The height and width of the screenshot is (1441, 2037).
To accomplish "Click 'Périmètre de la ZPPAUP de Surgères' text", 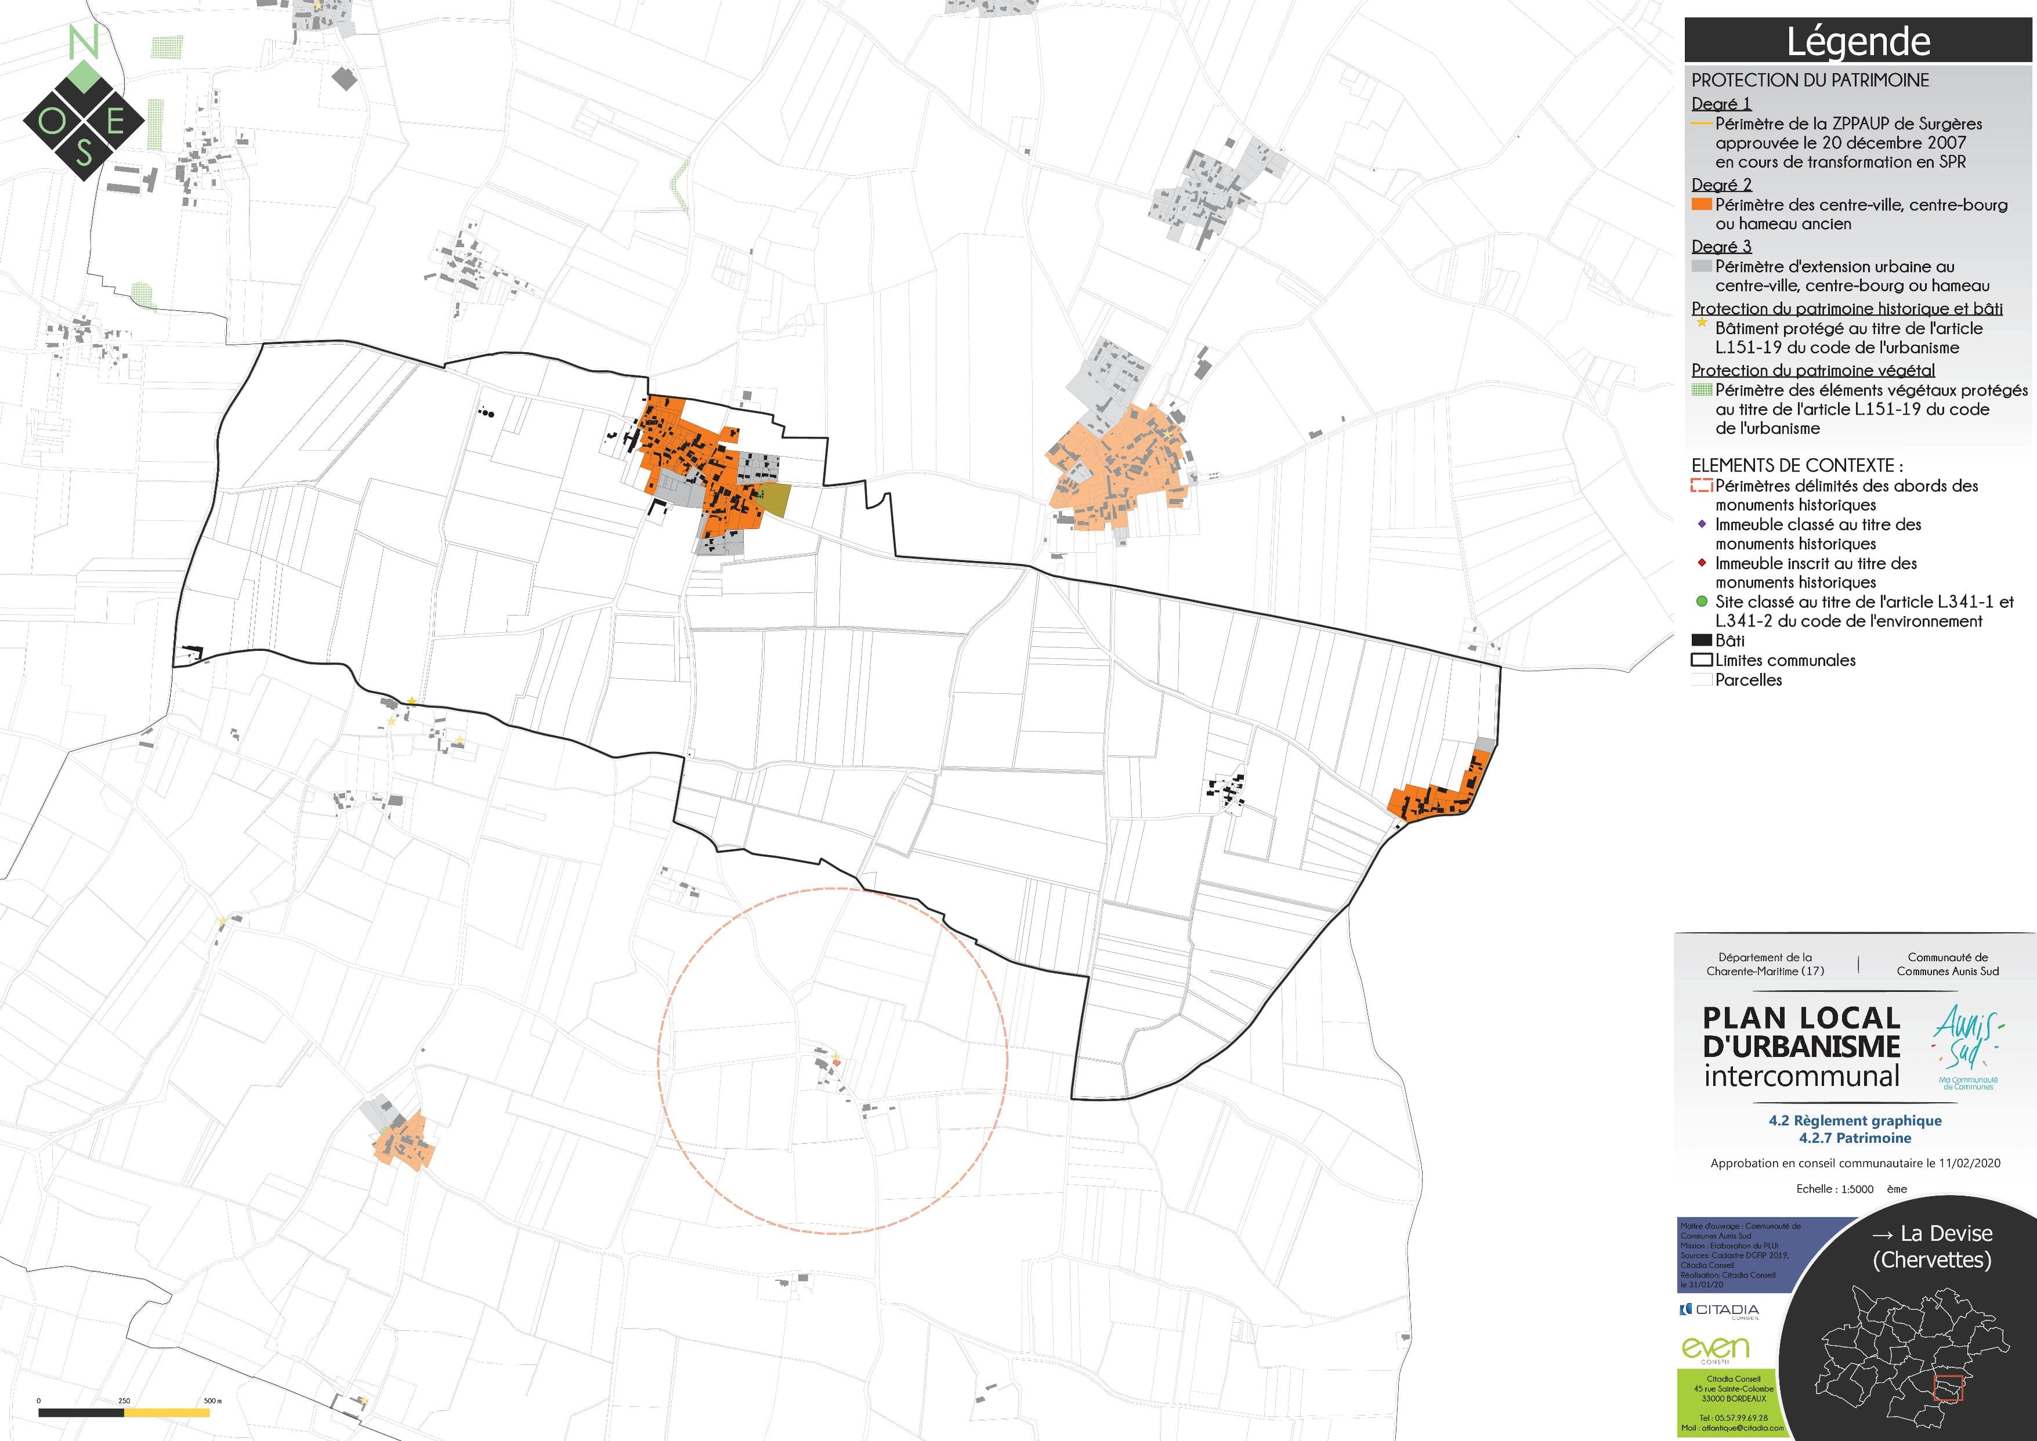I will (x=1848, y=124).
